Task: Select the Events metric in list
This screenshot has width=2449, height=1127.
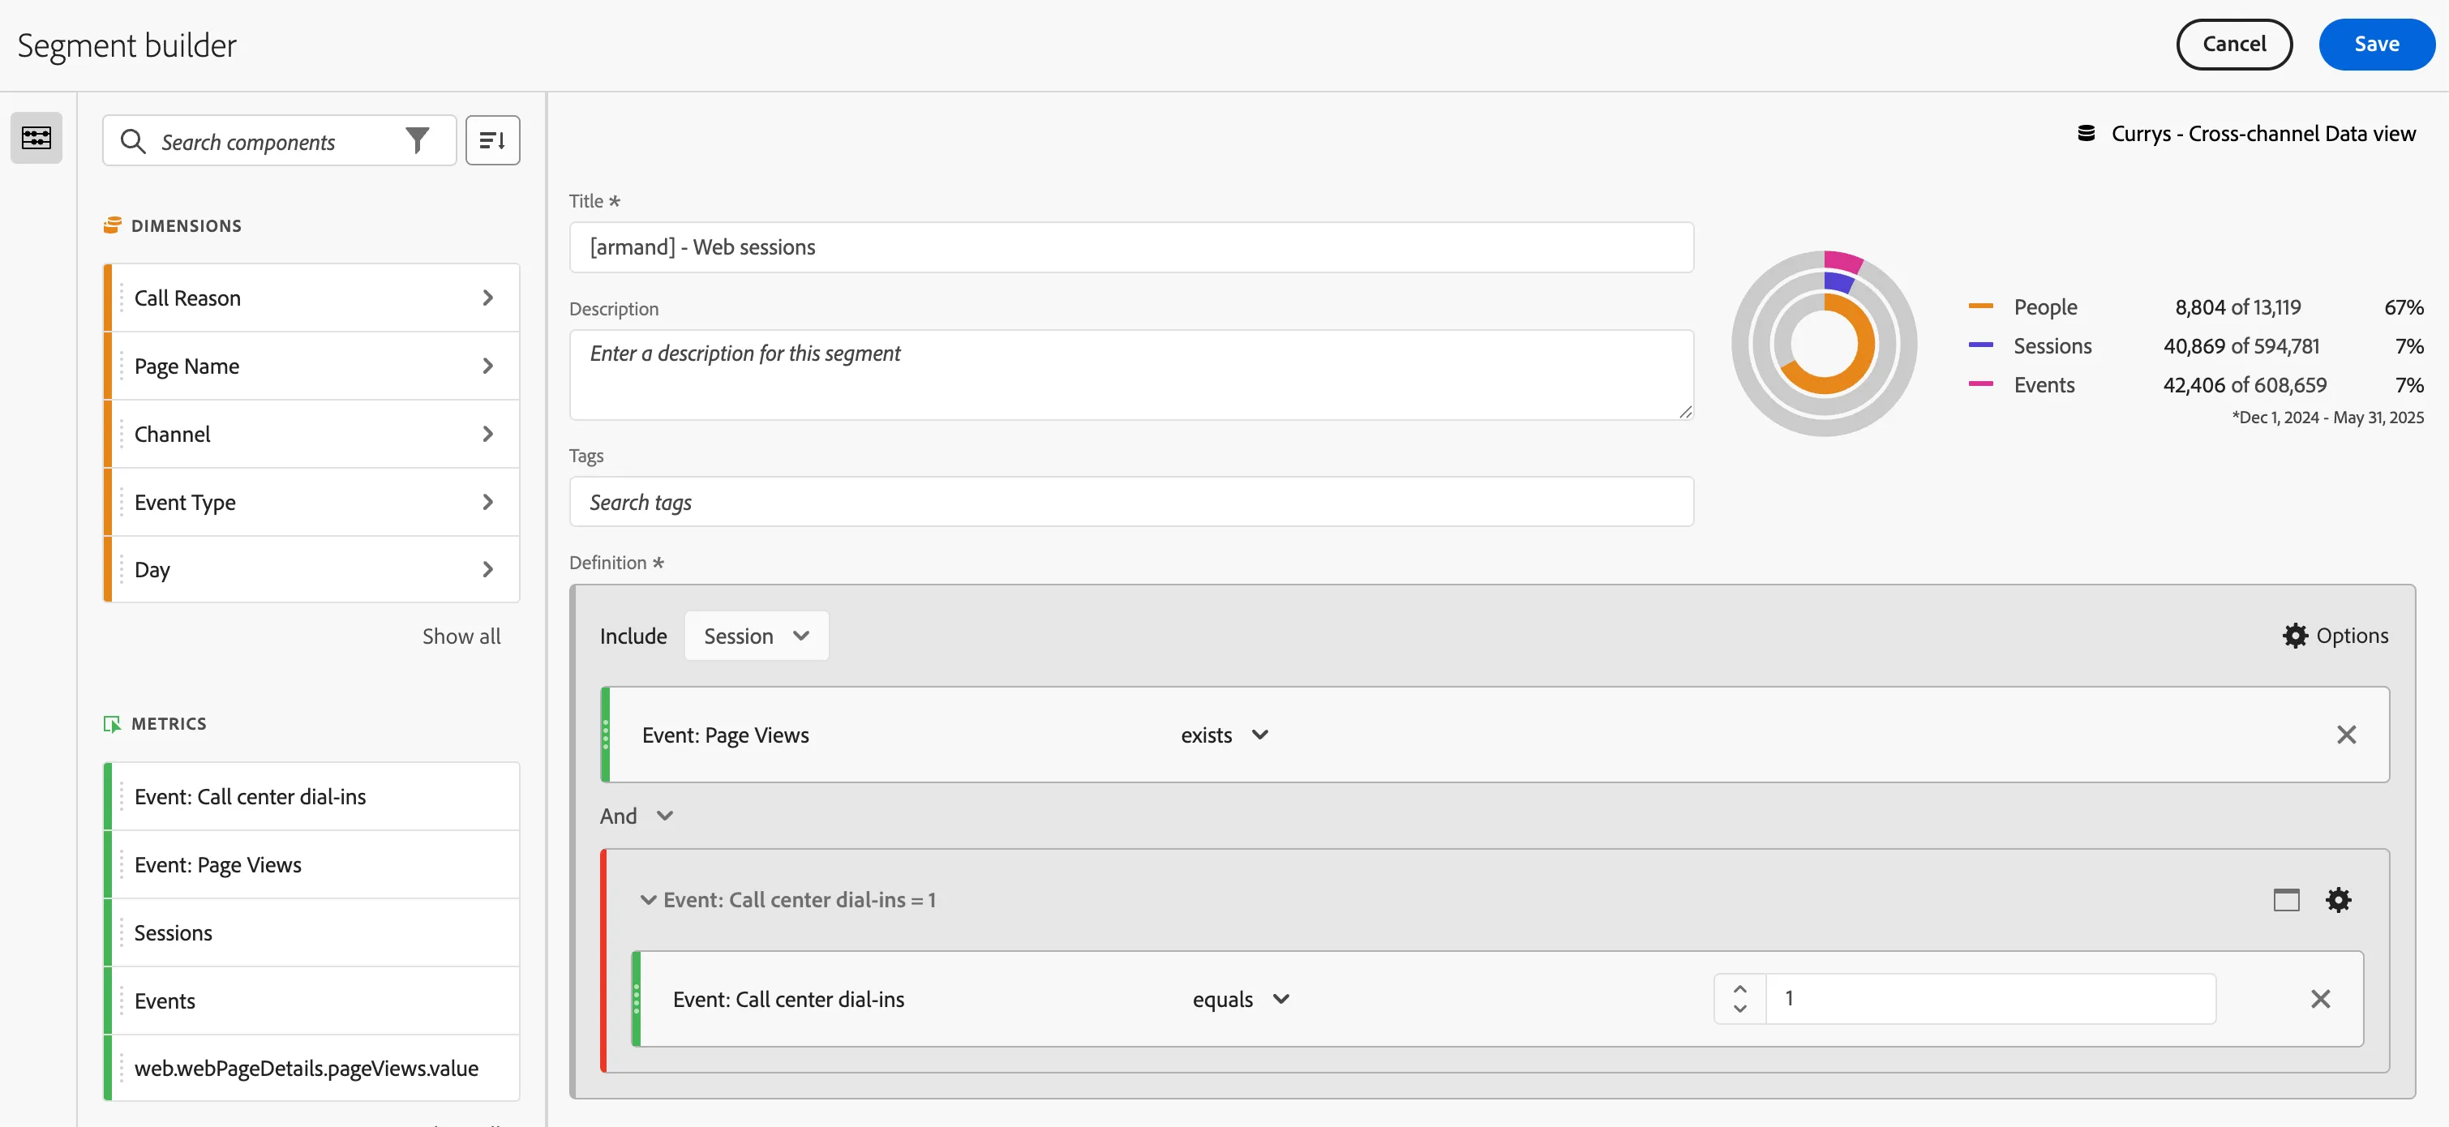Action: click(312, 1001)
